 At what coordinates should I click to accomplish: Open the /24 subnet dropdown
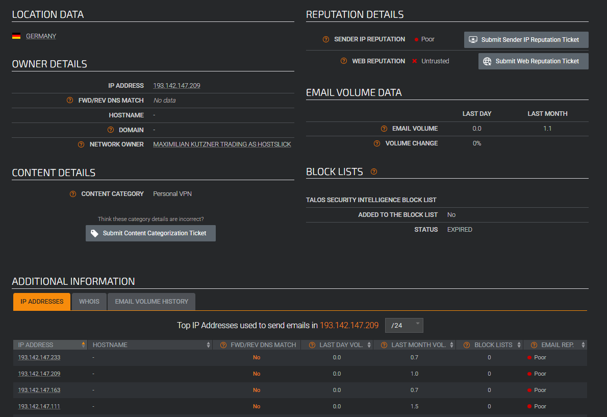404,326
